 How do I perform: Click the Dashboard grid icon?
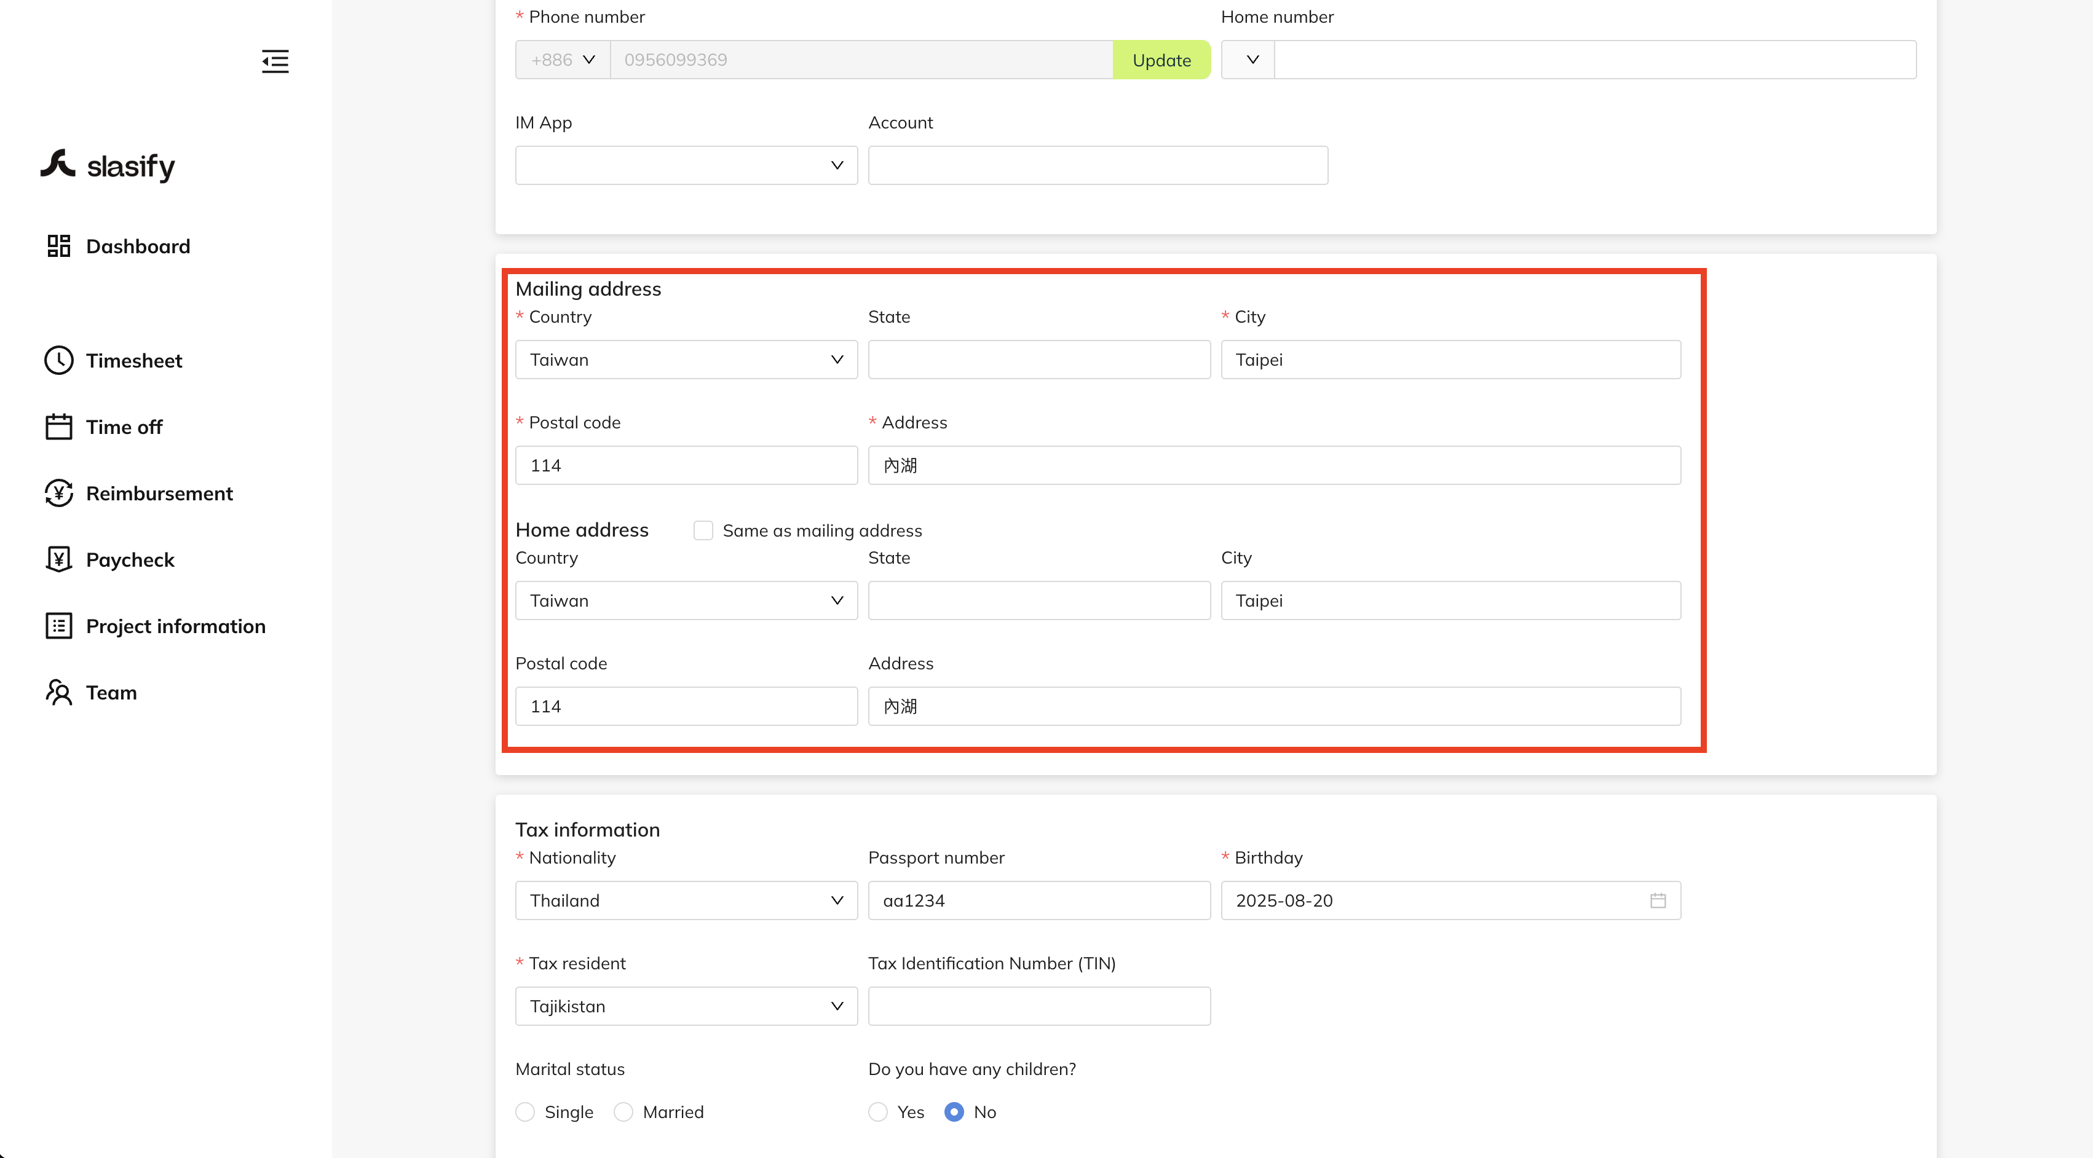(x=58, y=246)
